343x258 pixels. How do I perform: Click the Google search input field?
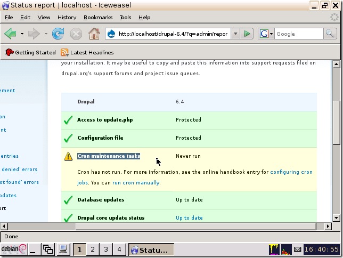click(x=299, y=34)
